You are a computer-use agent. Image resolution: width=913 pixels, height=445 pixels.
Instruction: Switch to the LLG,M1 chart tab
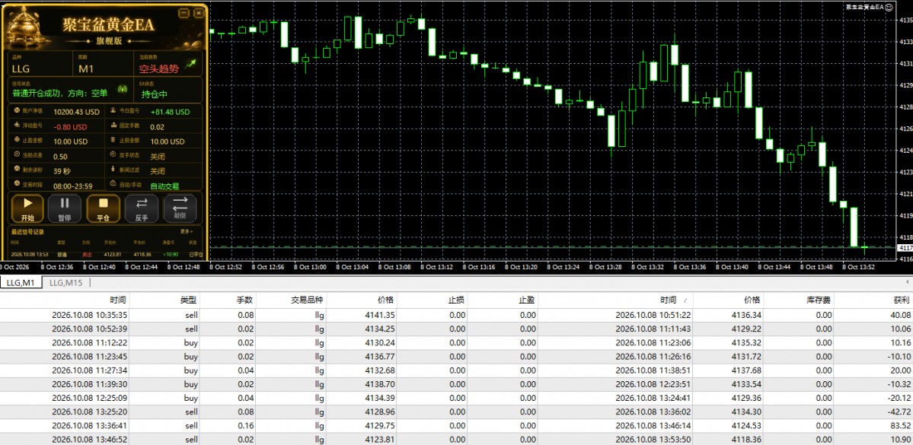(x=21, y=283)
